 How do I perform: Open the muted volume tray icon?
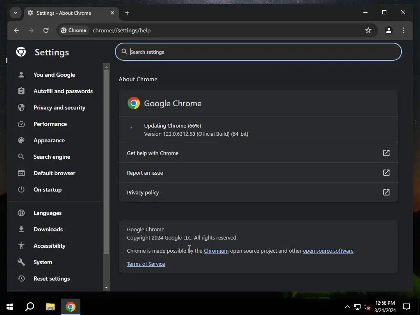pos(367,307)
